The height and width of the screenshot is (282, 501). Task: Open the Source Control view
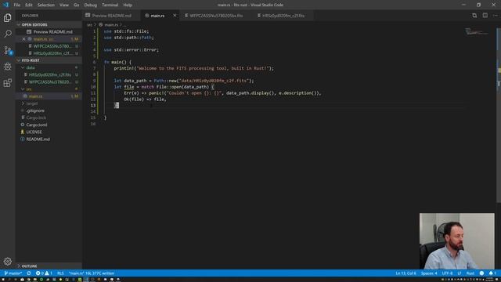pyautogui.click(x=7, y=50)
